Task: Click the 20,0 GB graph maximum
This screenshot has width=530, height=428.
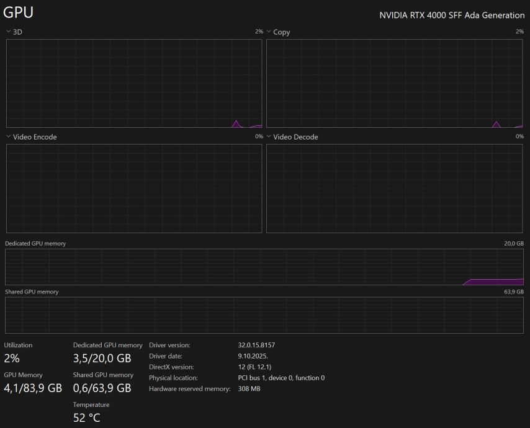Action: [x=514, y=244]
